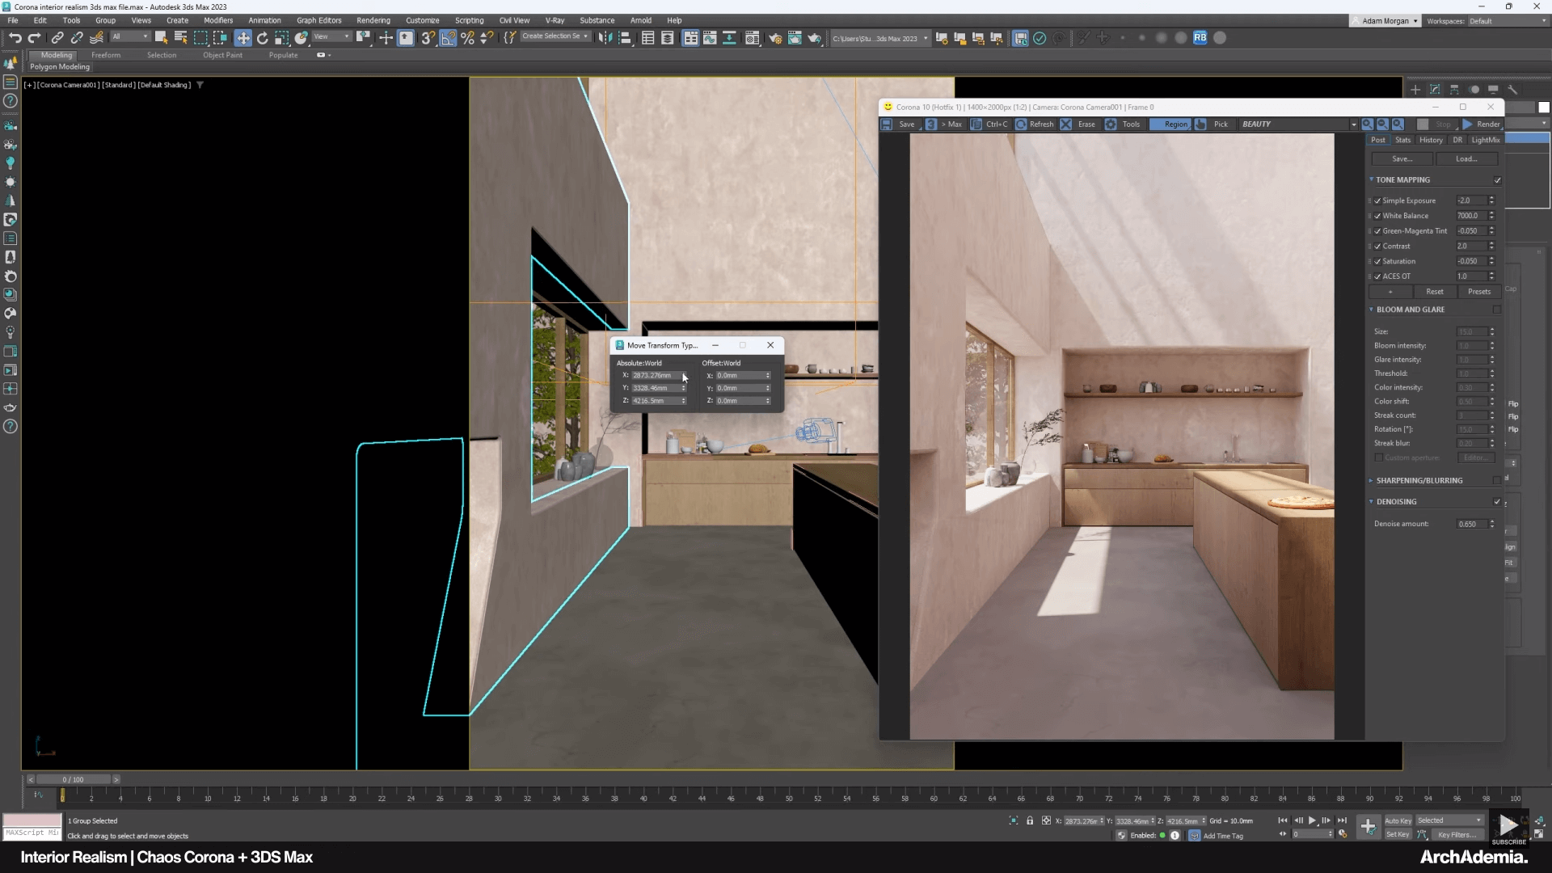Click the Presets button under Tone Mapping

[x=1480, y=291]
